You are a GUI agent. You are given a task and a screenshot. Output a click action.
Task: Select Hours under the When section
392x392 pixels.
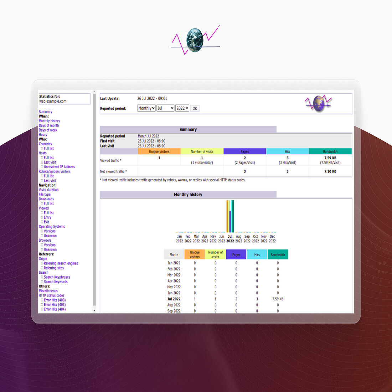pyautogui.click(x=42, y=135)
